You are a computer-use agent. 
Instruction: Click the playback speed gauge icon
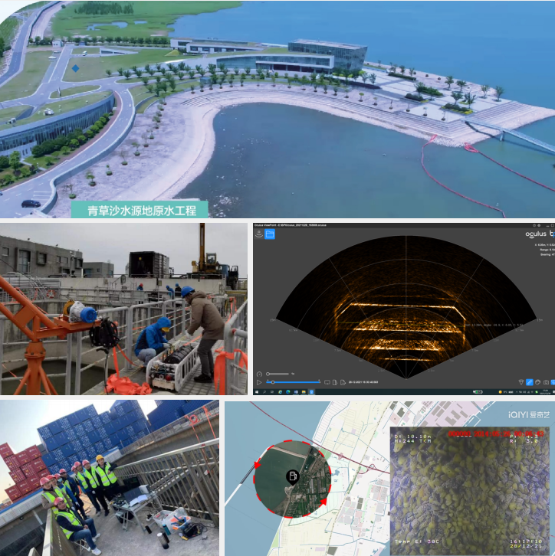click(260, 373)
